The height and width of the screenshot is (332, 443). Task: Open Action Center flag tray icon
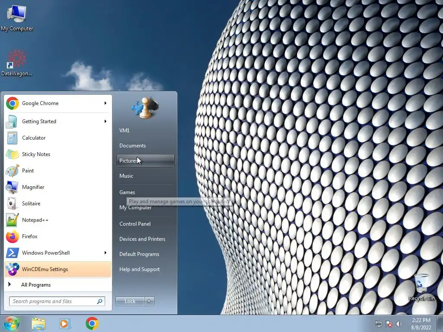click(x=389, y=324)
